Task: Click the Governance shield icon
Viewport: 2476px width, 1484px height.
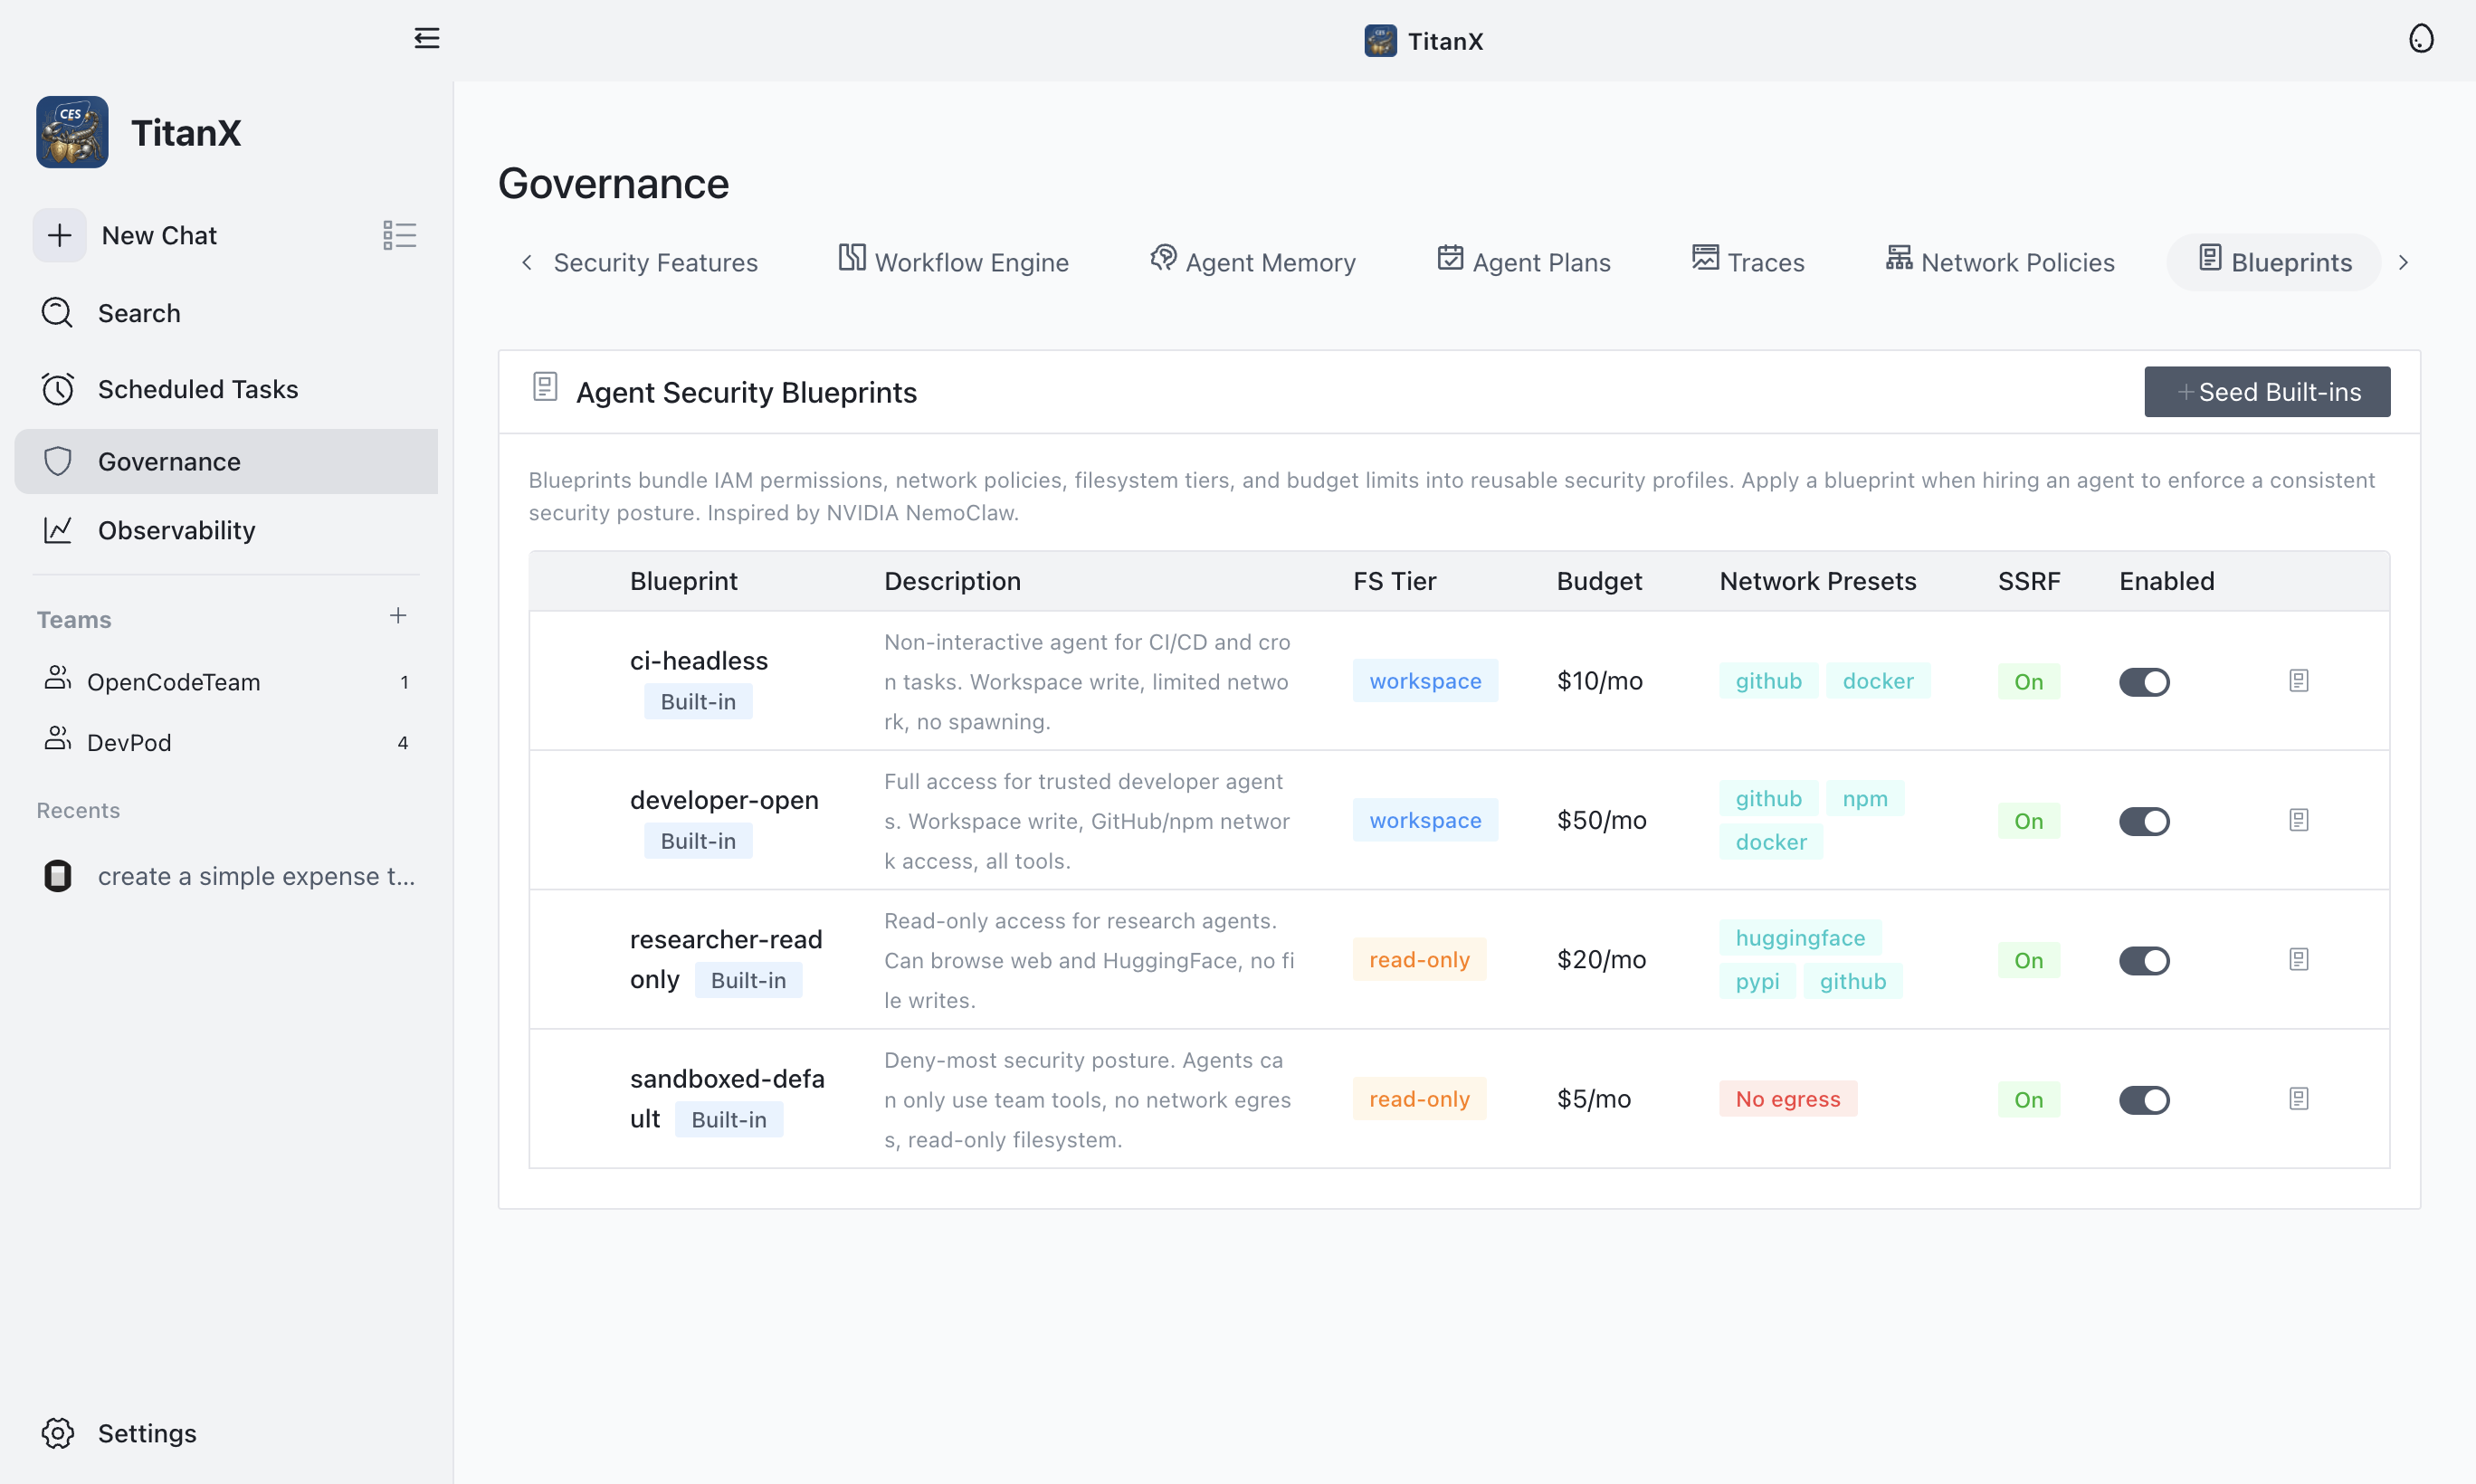Action: [x=58, y=461]
